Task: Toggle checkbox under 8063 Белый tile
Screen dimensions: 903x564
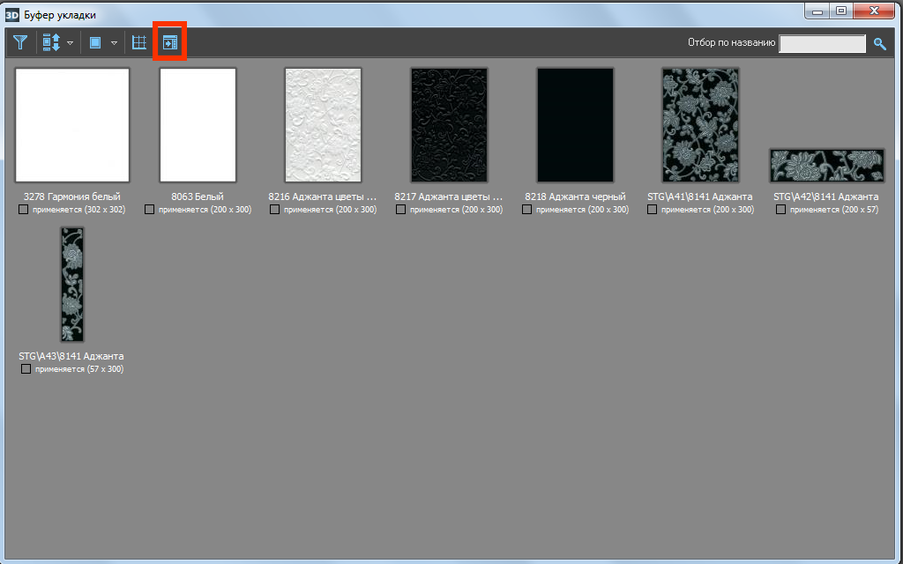Action: point(150,210)
